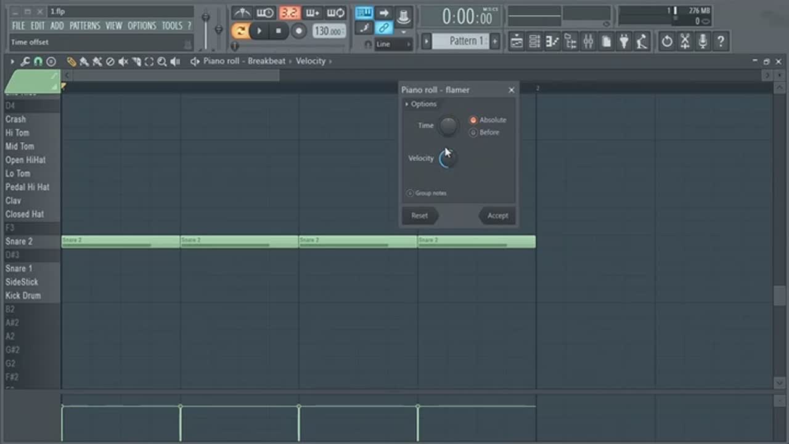Select the Absolute radio option
789x444 pixels.
[x=473, y=120]
